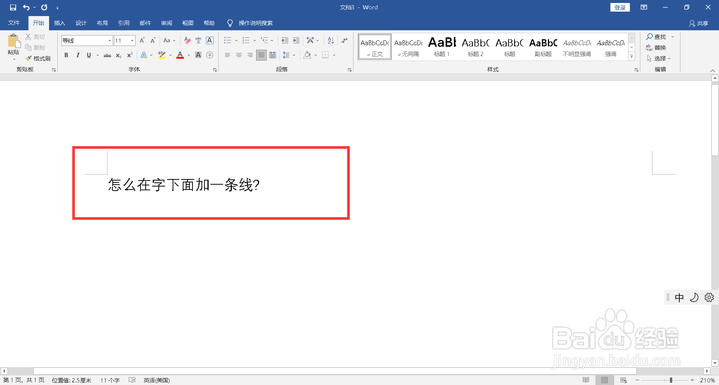Apply character border icon
719x385 pixels.
[210, 40]
